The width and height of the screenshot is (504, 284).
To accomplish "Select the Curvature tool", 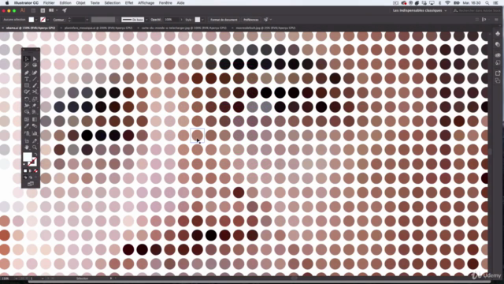I will 35,73.
